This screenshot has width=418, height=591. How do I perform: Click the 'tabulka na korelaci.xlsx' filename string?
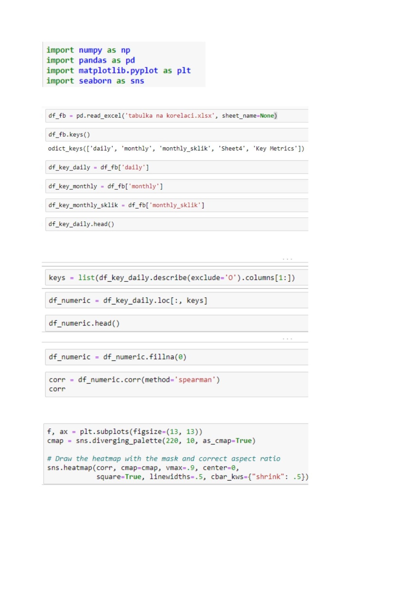169,116
